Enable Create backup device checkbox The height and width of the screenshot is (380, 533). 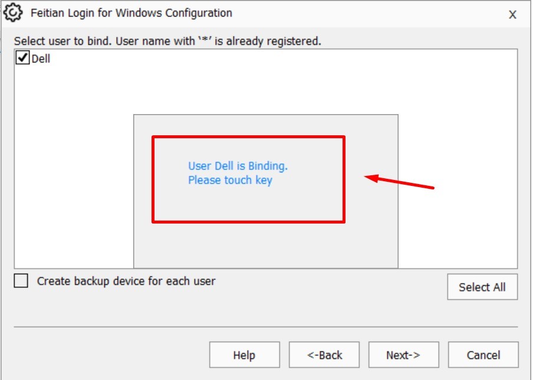pos(21,281)
